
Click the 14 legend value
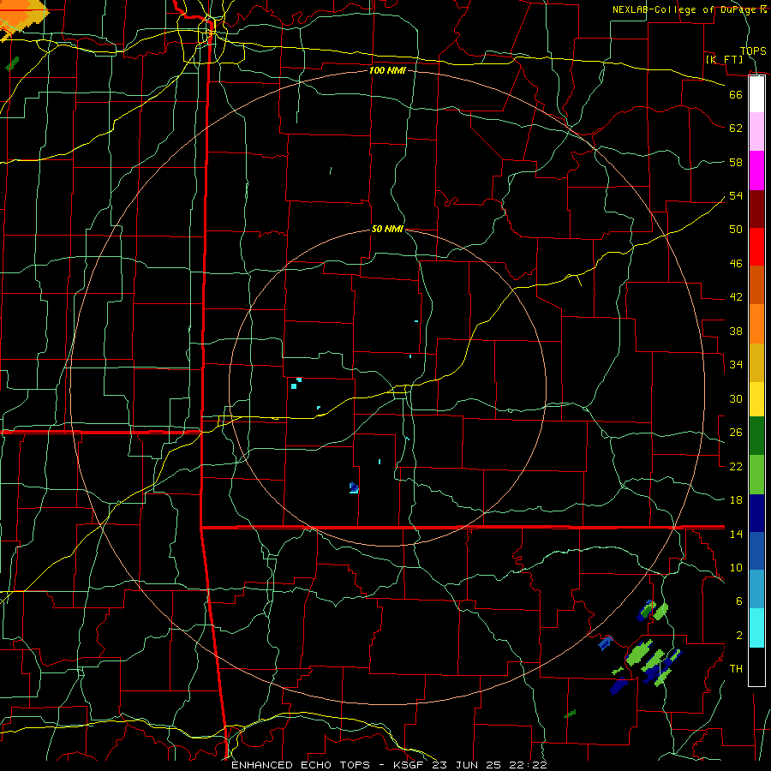(736, 534)
